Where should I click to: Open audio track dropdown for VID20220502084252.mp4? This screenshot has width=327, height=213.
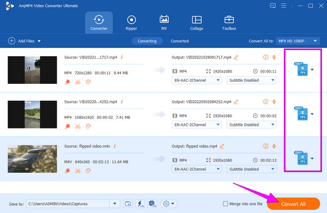pyautogui.click(x=197, y=125)
